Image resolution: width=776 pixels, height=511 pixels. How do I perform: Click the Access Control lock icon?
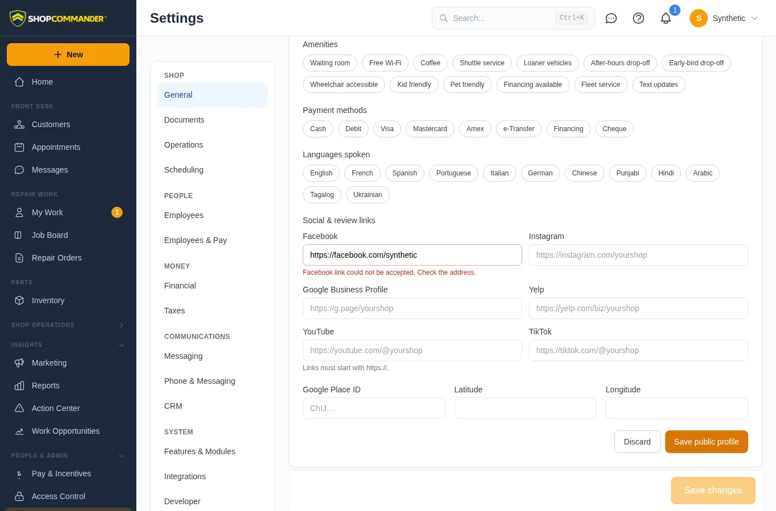19,496
